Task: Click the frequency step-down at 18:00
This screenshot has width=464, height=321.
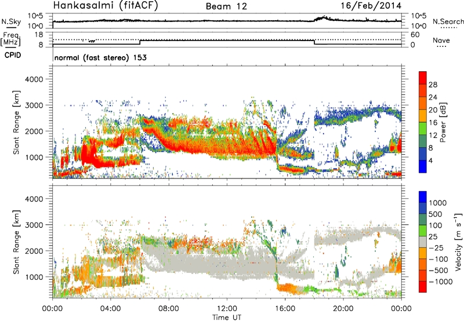Action: coord(314,42)
